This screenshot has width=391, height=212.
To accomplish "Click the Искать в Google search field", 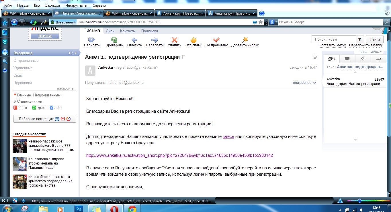I will tap(331, 22).
